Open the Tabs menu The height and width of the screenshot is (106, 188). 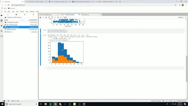pyautogui.click(x=27, y=11)
